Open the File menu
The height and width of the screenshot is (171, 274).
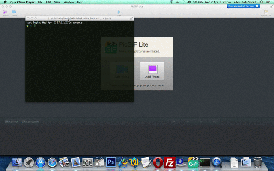[x=40, y=2]
